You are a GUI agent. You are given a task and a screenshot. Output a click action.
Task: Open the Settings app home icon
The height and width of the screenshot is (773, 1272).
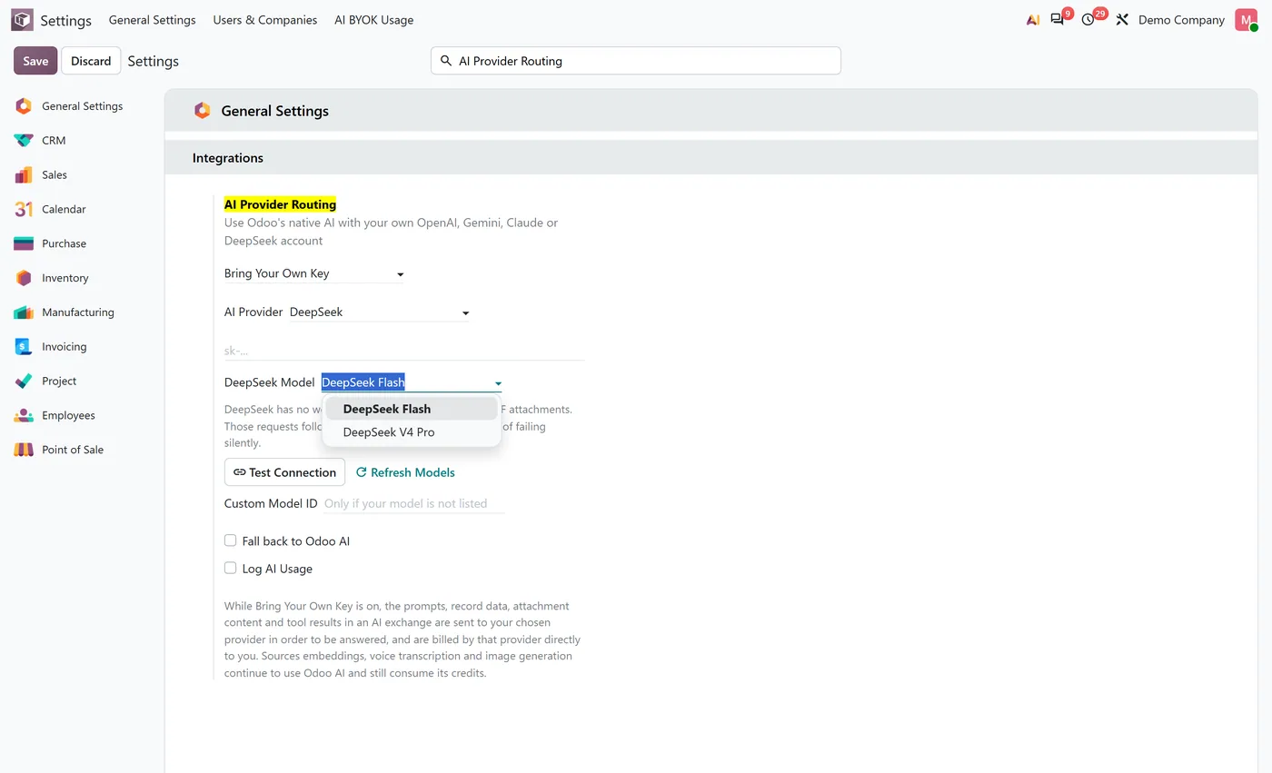point(22,20)
